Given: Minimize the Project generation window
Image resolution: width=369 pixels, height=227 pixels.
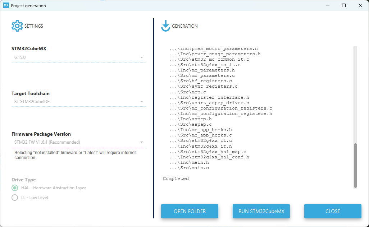Looking at the screenshot, I should 327,5.
